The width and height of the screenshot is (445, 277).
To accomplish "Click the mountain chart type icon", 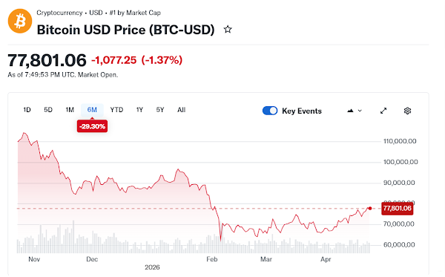I will (x=351, y=111).
